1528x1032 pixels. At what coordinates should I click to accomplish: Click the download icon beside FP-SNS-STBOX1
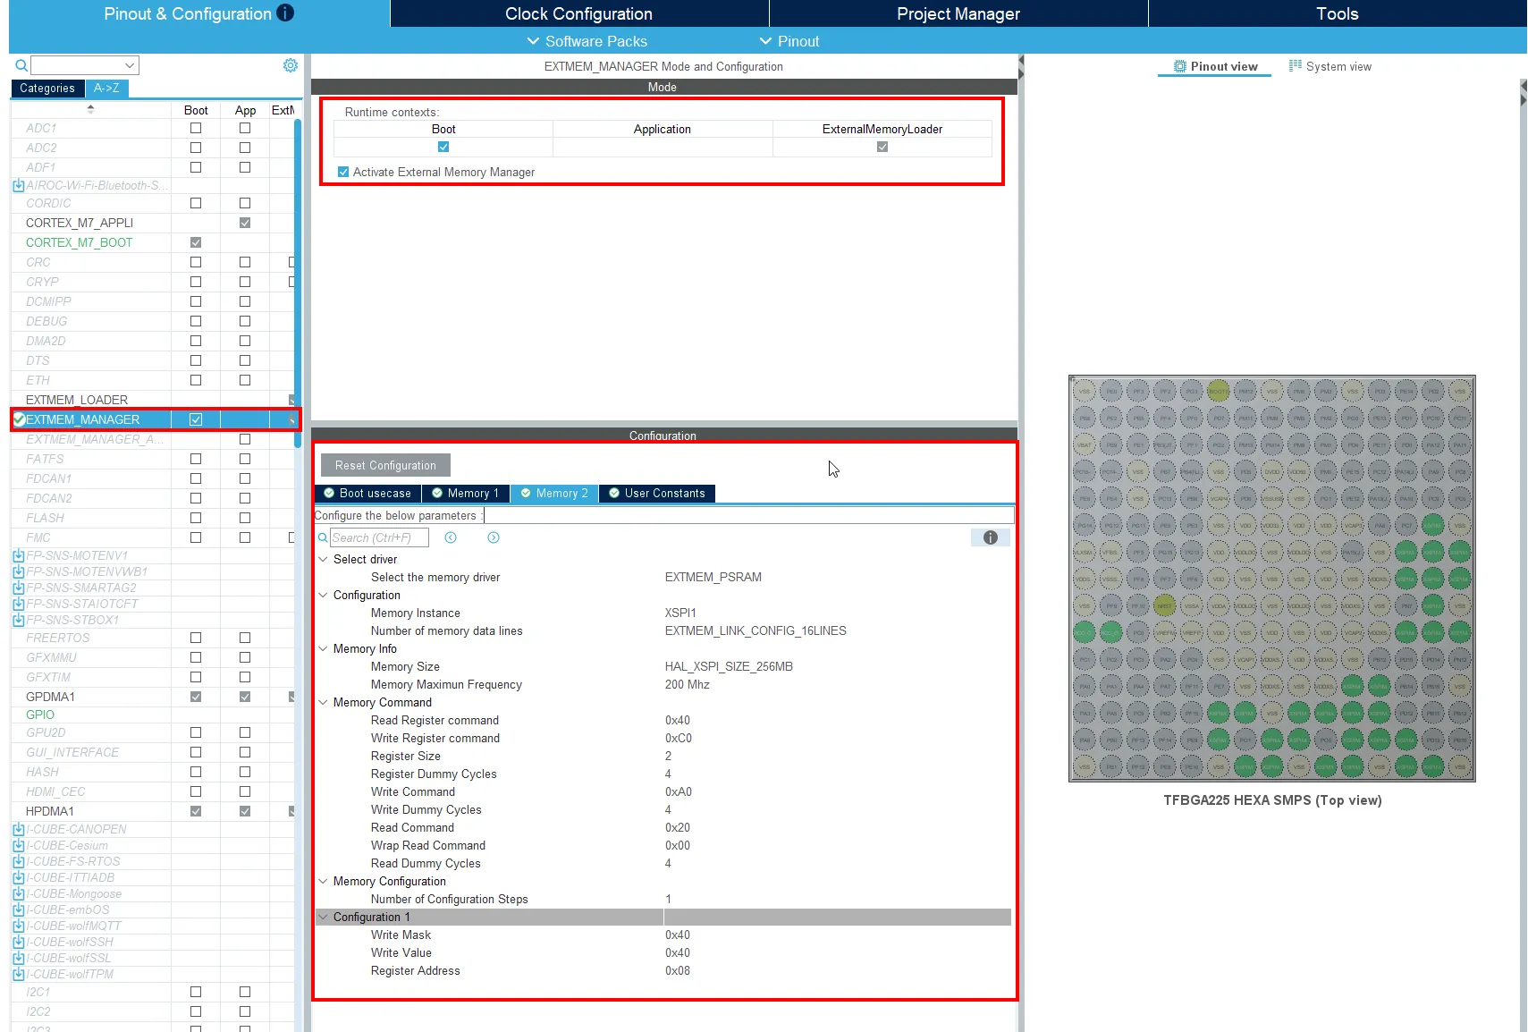(18, 620)
